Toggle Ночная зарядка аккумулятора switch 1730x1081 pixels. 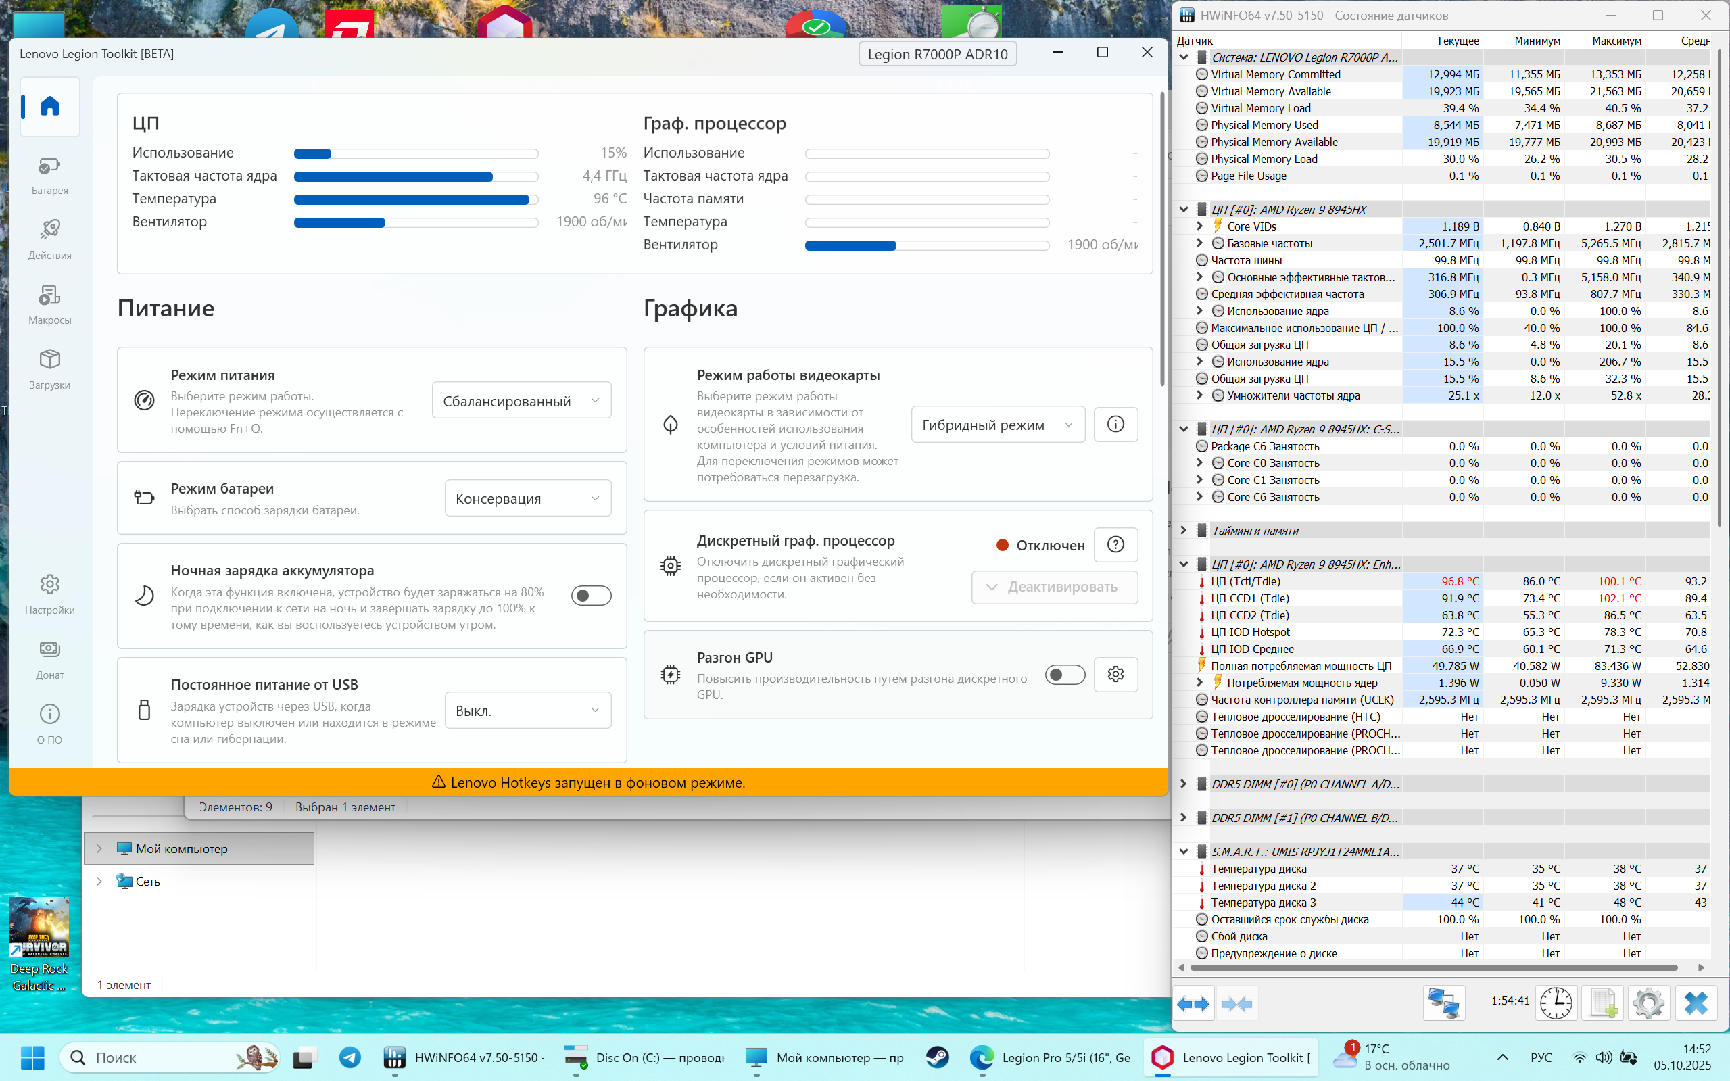(592, 596)
